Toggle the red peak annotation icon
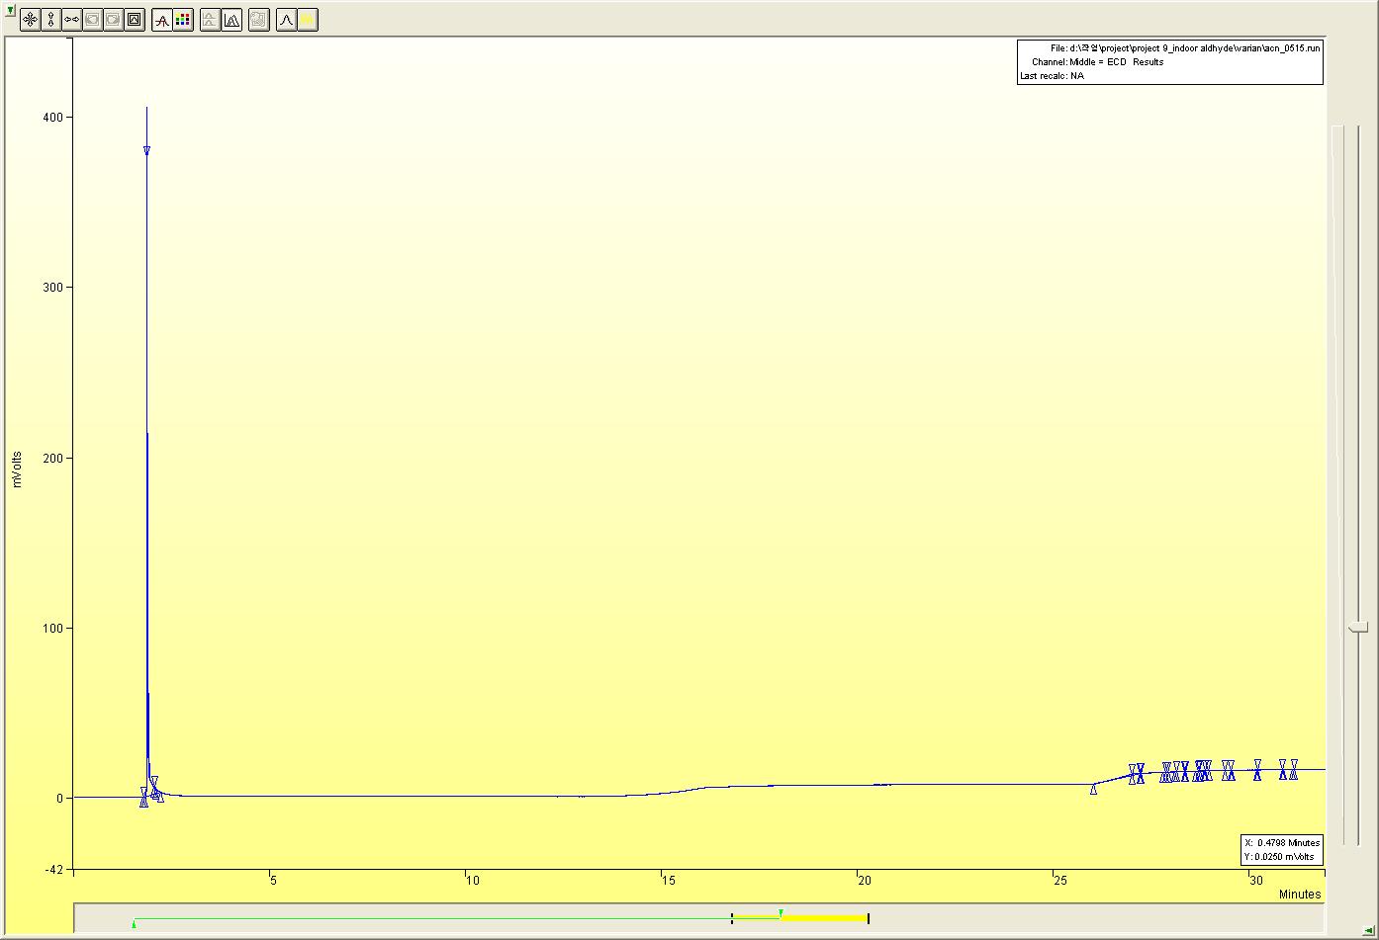 (161, 20)
